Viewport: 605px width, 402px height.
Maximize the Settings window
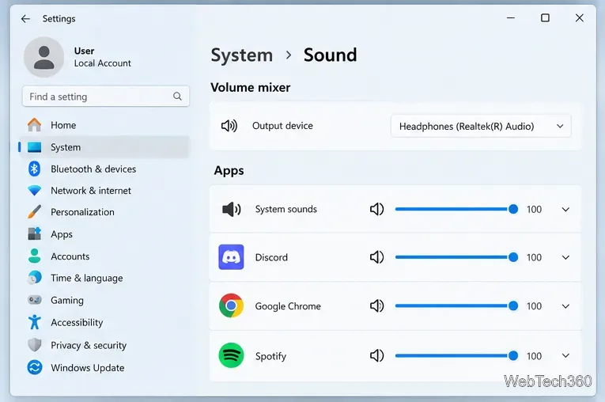(545, 18)
